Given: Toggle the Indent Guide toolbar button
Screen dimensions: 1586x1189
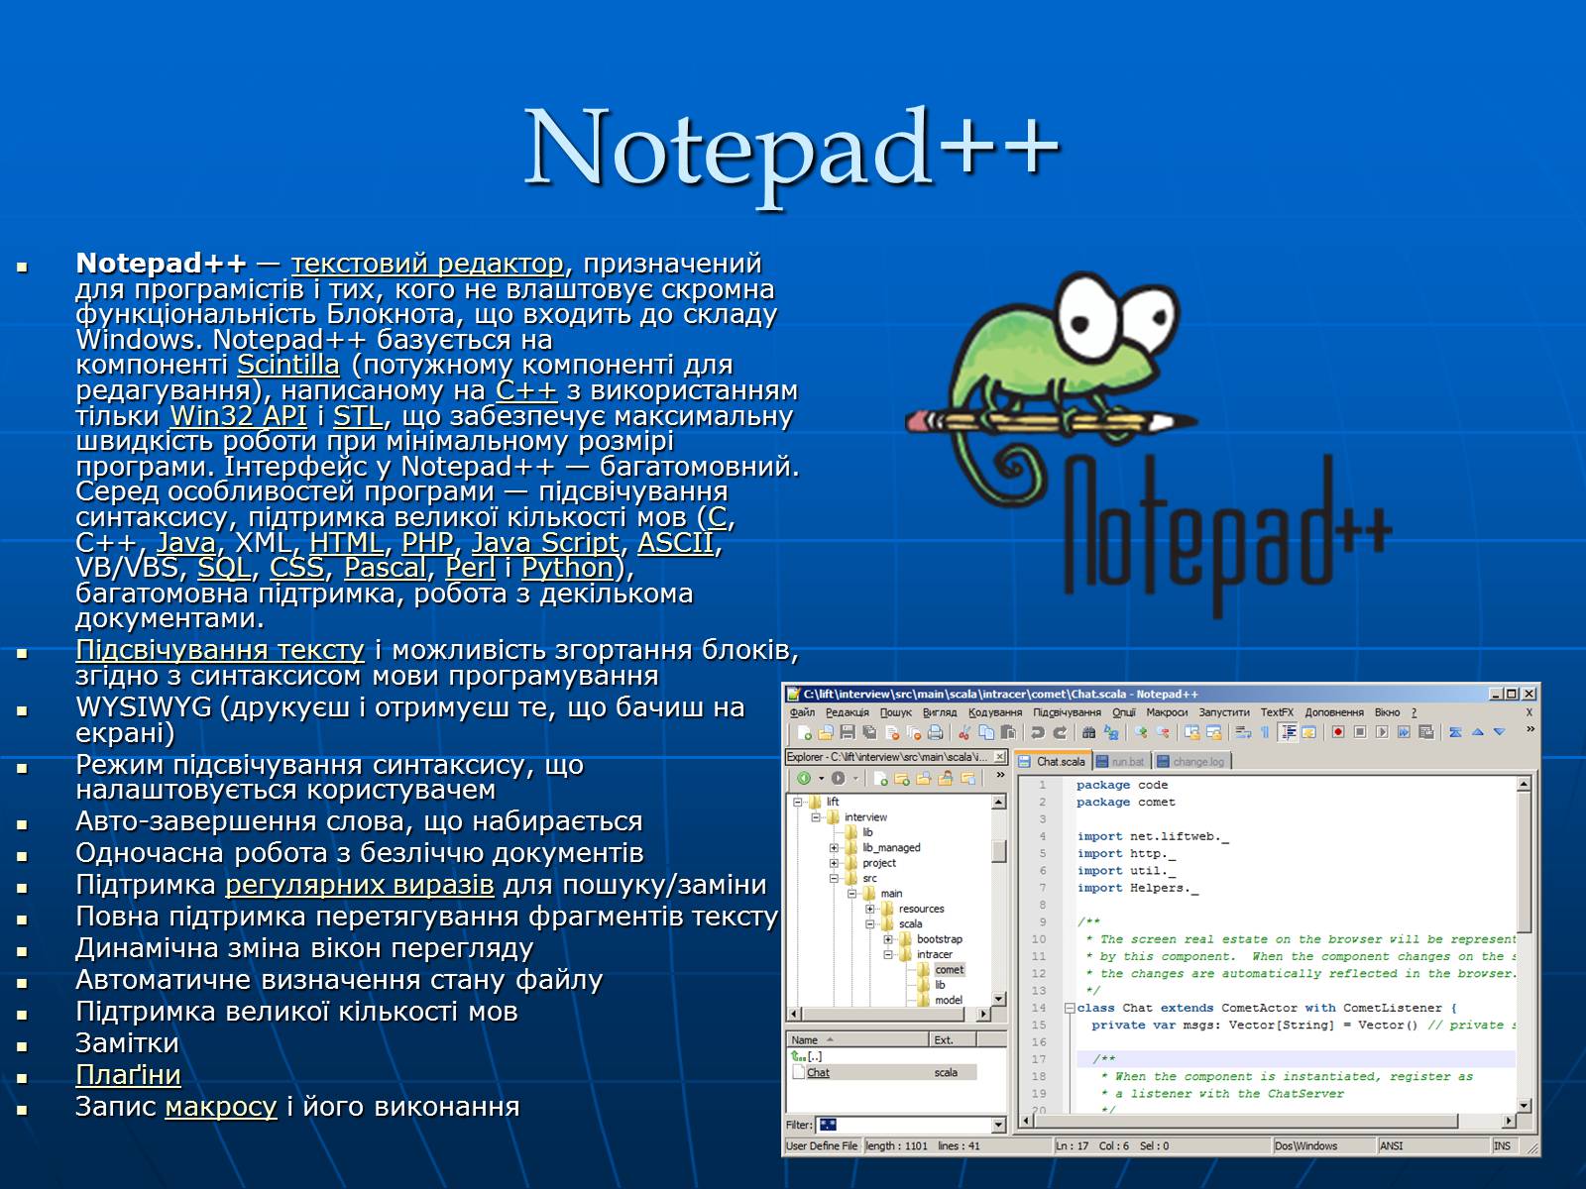Looking at the screenshot, I should pyautogui.click(x=1288, y=732).
